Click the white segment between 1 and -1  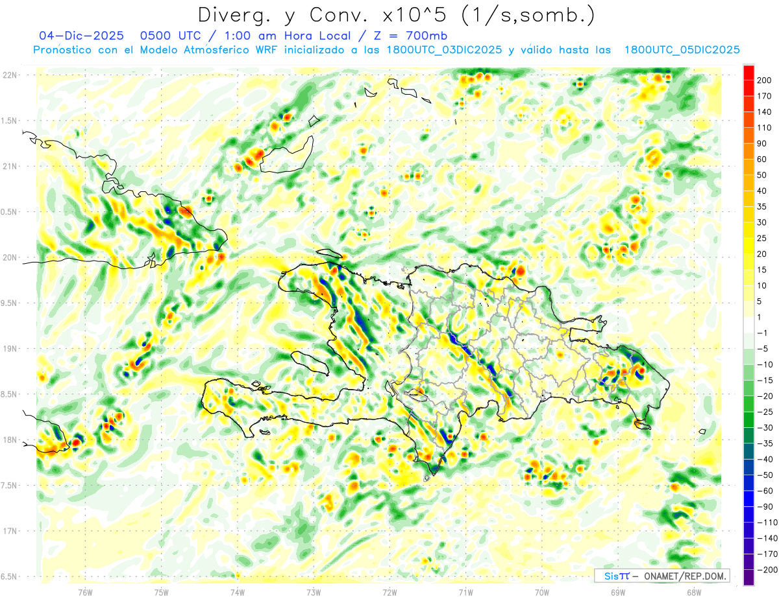pos(748,325)
